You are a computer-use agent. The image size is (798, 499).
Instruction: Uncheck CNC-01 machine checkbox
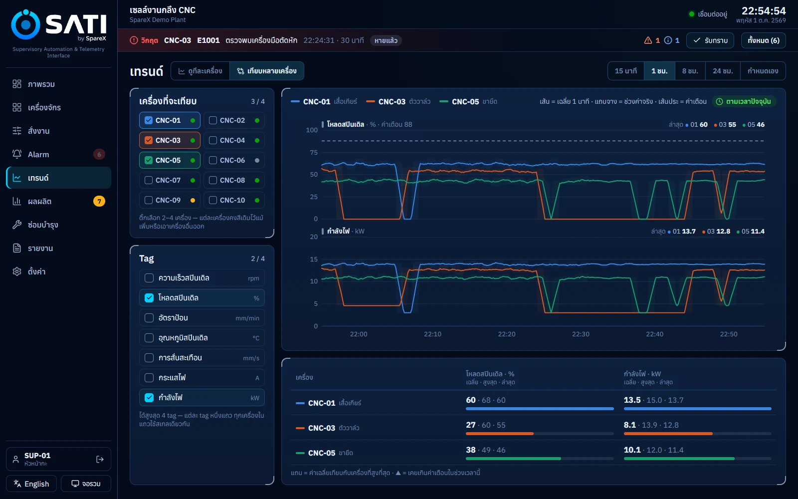[149, 120]
